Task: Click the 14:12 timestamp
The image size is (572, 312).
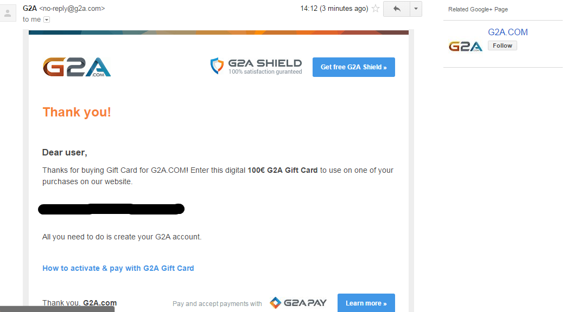Action: tap(334, 9)
